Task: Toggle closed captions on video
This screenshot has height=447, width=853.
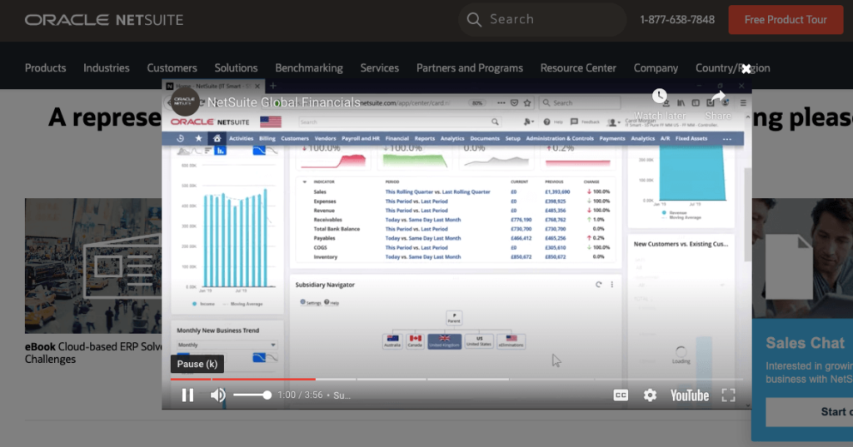Action: tap(621, 395)
